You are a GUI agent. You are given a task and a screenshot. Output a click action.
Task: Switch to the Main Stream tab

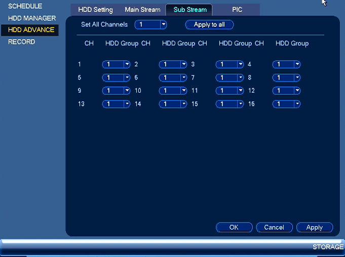142,10
